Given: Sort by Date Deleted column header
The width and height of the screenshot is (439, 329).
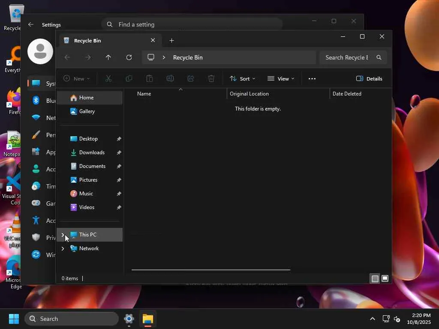Looking at the screenshot, I should [361, 94].
